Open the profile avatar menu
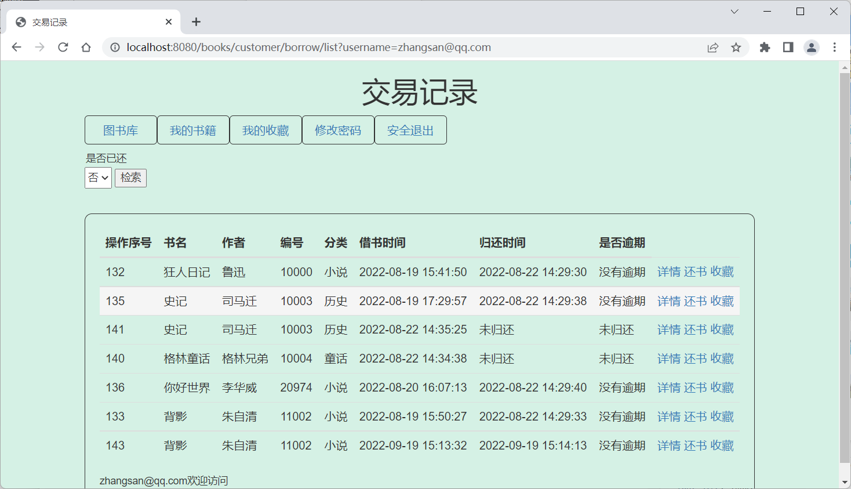 coord(812,48)
